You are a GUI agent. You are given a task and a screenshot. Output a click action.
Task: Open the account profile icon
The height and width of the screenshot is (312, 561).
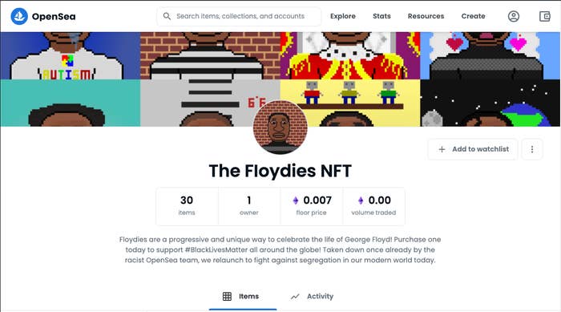pyautogui.click(x=514, y=16)
